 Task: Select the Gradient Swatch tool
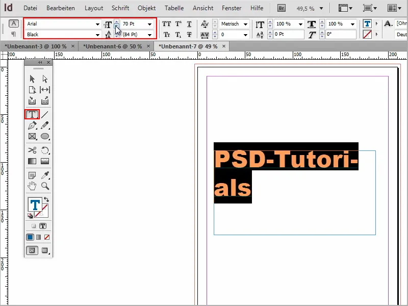[32, 161]
